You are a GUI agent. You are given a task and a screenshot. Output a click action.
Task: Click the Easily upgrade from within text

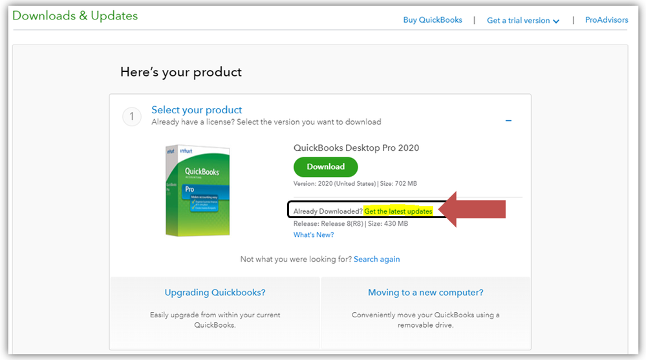coord(215,320)
